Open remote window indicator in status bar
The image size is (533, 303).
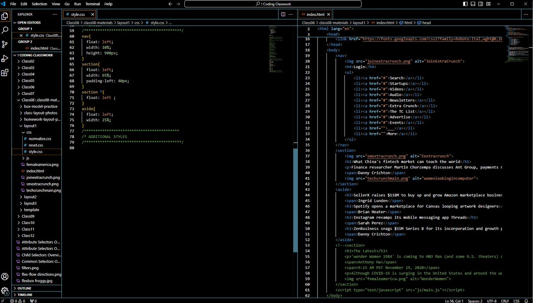[x=3, y=300]
